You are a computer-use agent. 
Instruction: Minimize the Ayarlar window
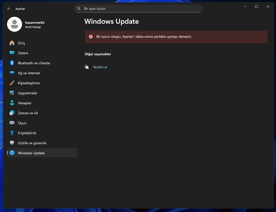click(245, 6)
